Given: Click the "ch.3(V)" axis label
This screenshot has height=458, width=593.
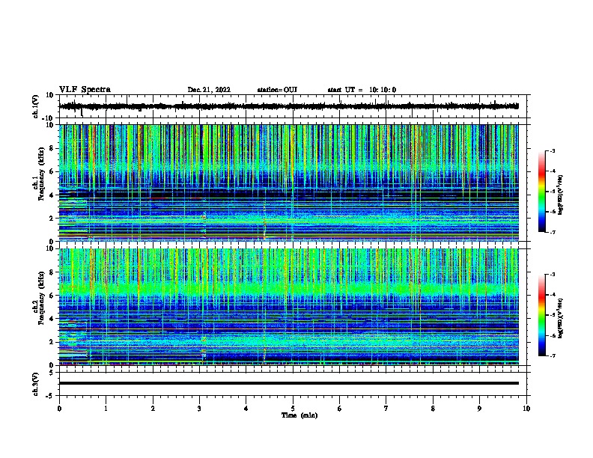Looking at the screenshot, I should point(36,385).
